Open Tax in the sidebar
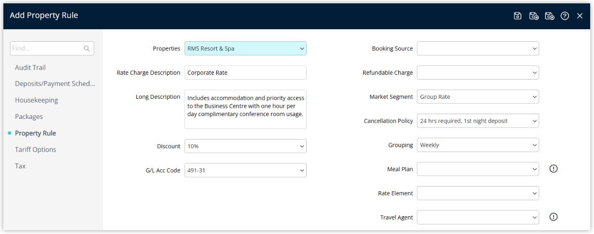The height and width of the screenshot is (234, 594). click(20, 166)
